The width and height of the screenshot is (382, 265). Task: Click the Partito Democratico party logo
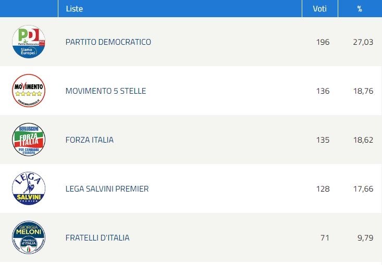point(29,42)
